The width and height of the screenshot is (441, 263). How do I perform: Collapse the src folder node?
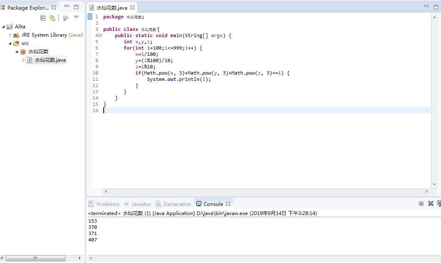tap(10, 43)
